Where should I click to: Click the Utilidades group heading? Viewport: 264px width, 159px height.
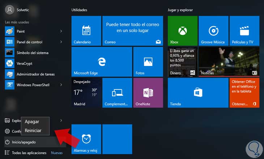(79, 10)
